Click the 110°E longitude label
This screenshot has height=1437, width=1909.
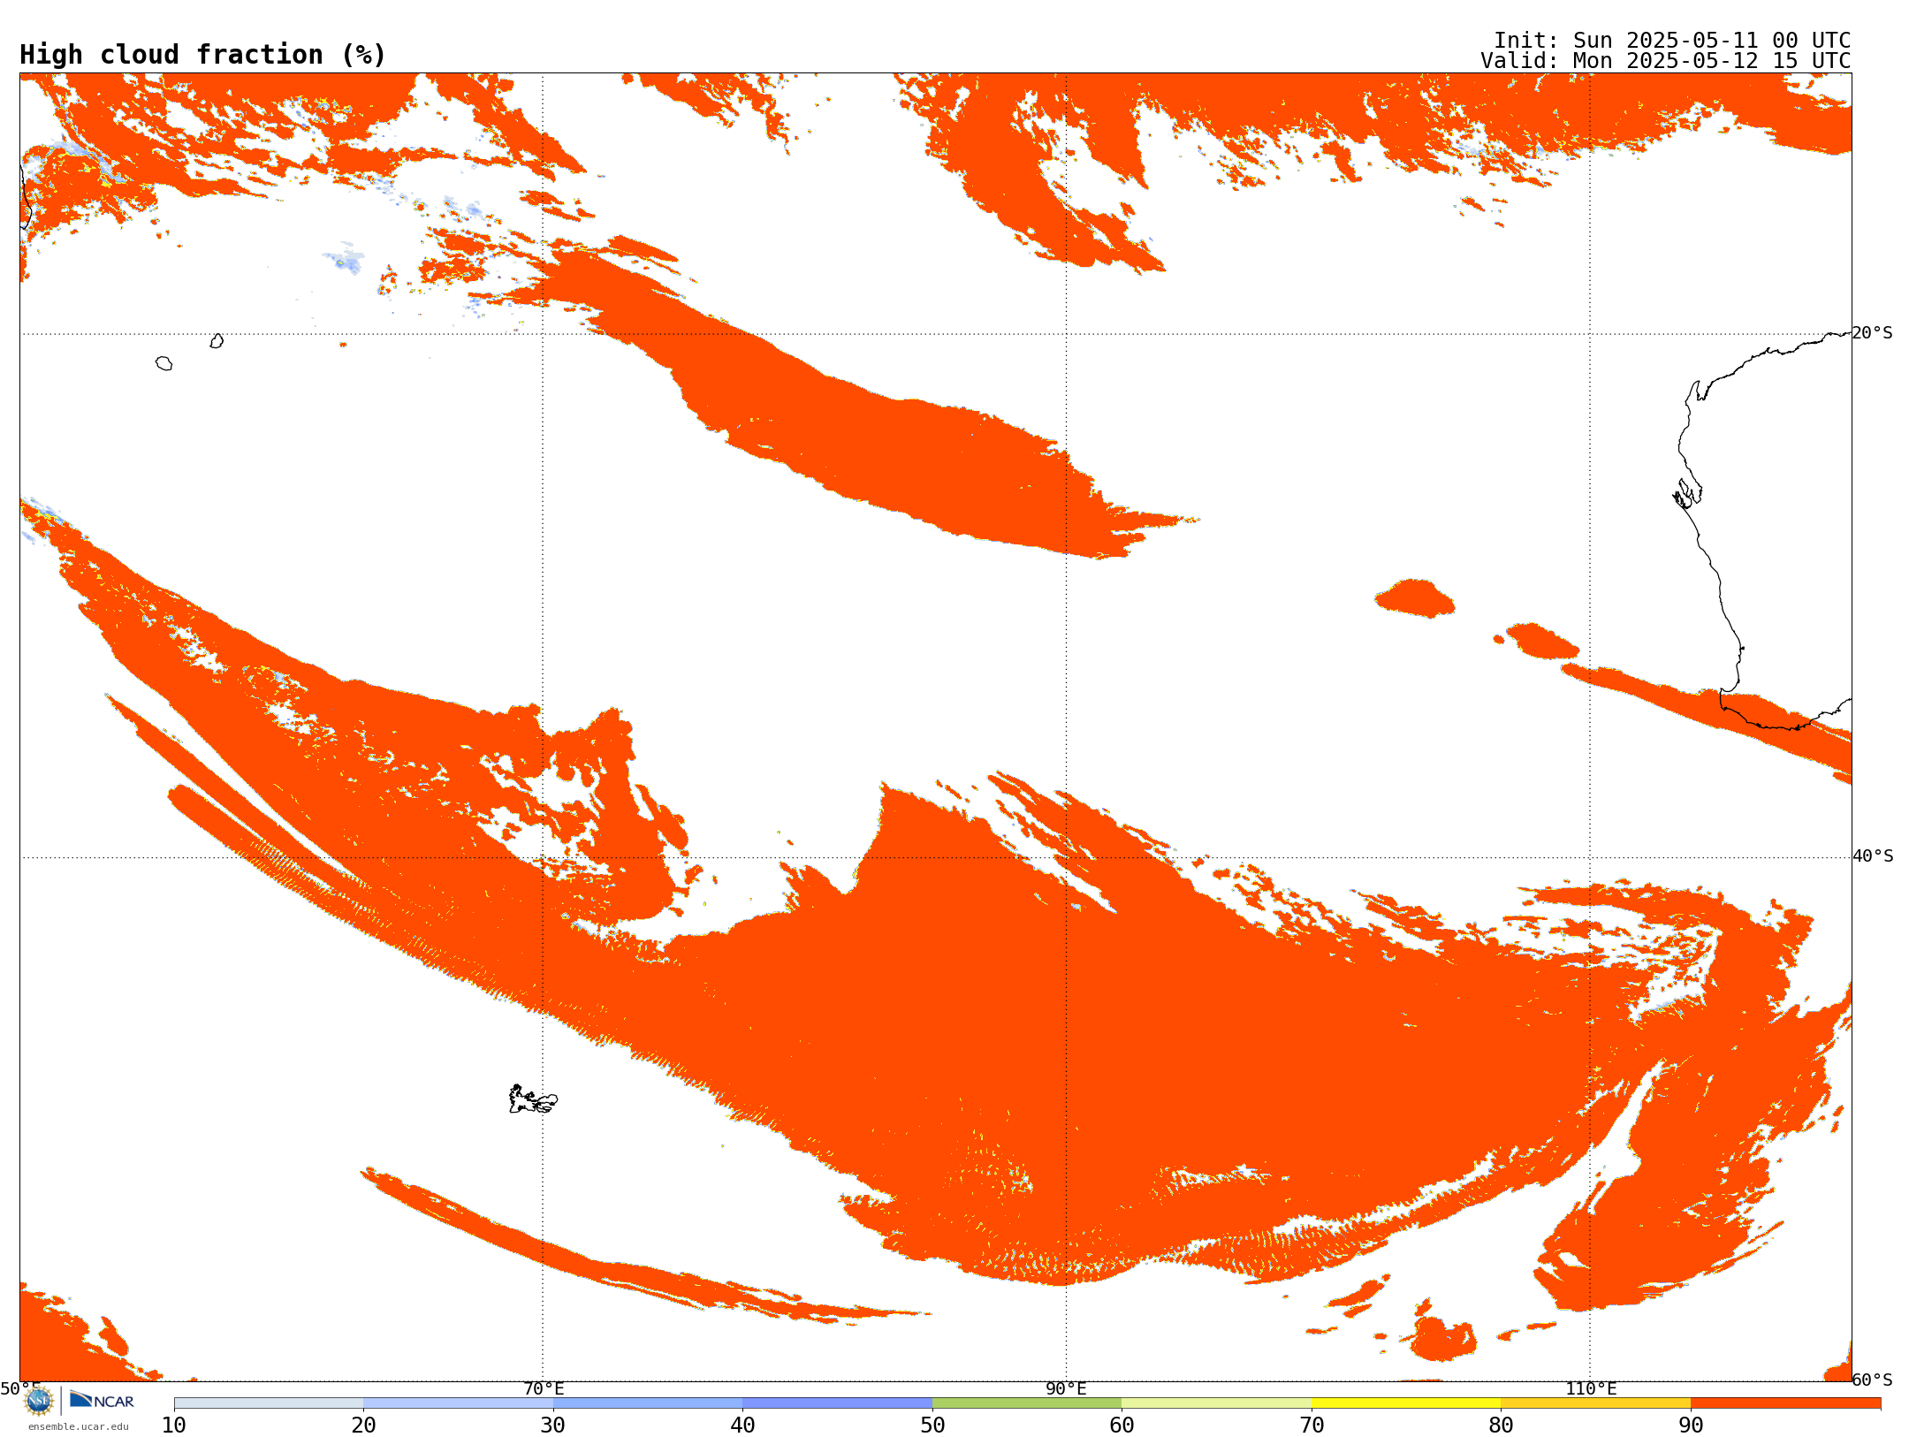click(1591, 1388)
